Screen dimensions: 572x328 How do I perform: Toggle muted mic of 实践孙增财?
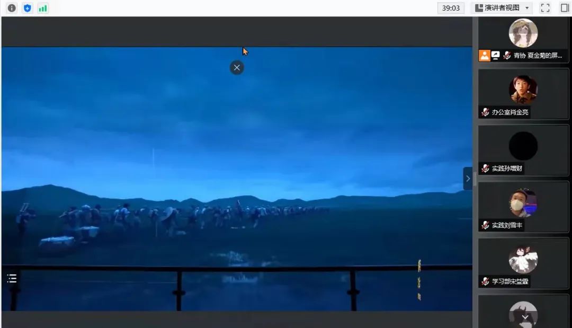point(485,169)
